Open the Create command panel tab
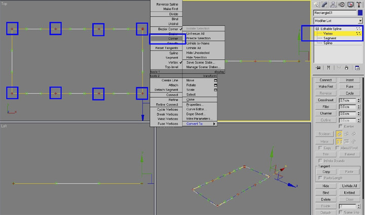The image size is (365, 215). [317, 4]
